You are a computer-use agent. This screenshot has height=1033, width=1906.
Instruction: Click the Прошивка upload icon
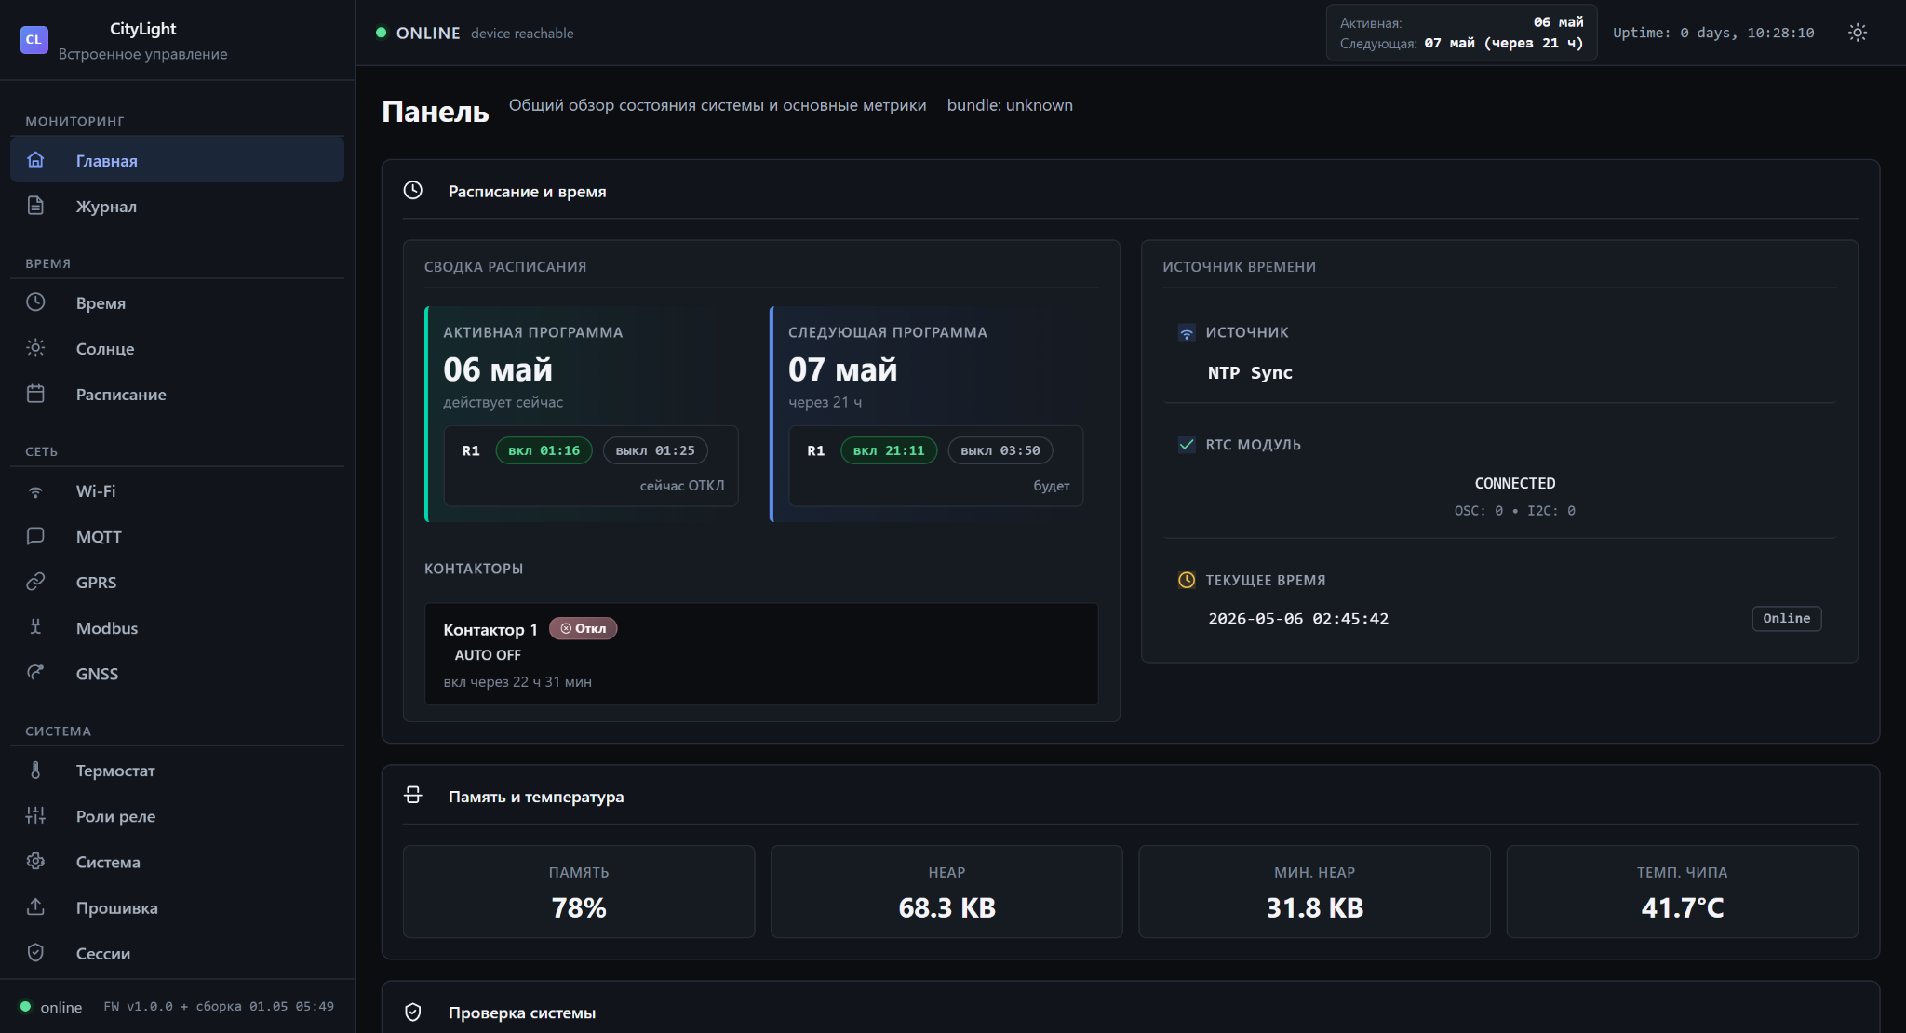pyautogui.click(x=35, y=907)
